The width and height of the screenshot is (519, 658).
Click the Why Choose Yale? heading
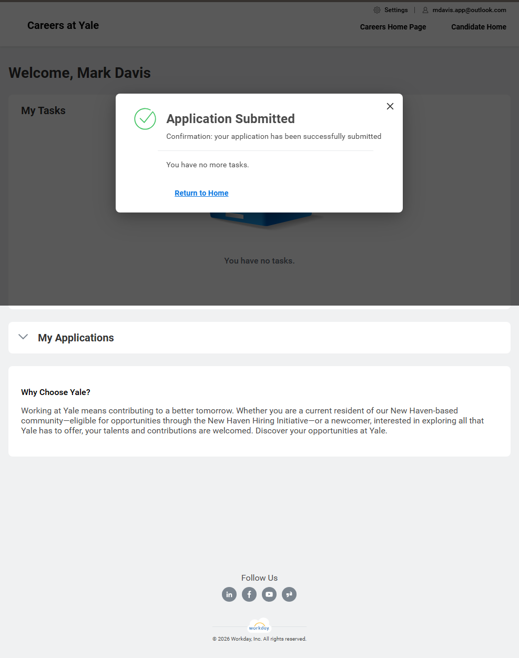coord(56,392)
